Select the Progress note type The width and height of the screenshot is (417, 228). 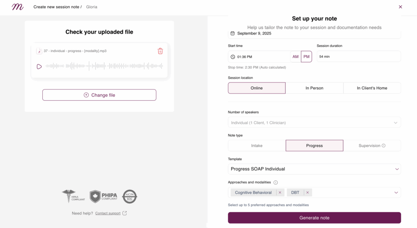(x=314, y=145)
